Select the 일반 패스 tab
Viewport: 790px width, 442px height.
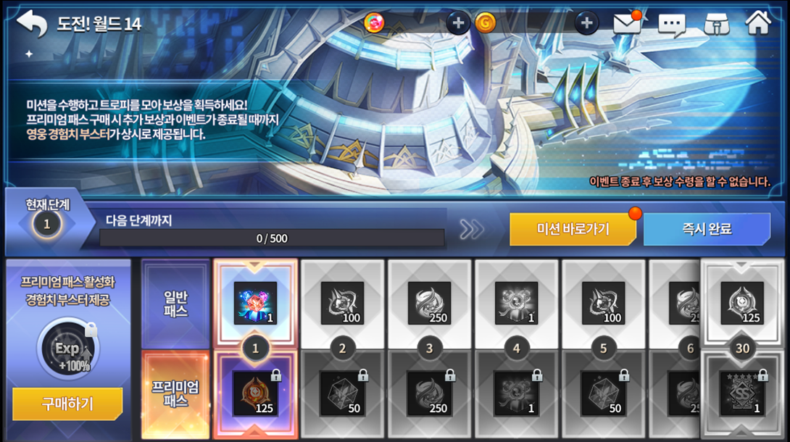pyautogui.click(x=175, y=304)
